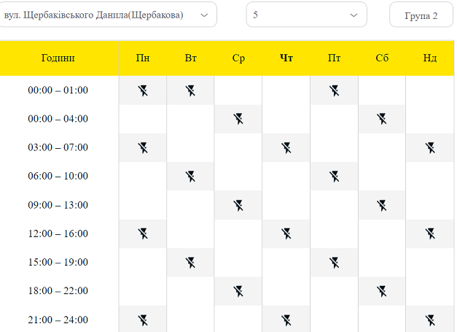Click the Години column header
The height and width of the screenshot is (332, 457).
(x=58, y=58)
